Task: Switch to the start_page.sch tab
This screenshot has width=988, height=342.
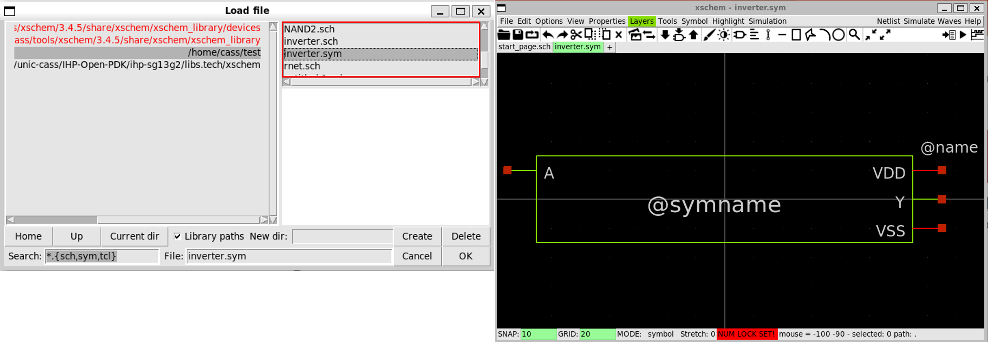Action: click(524, 47)
